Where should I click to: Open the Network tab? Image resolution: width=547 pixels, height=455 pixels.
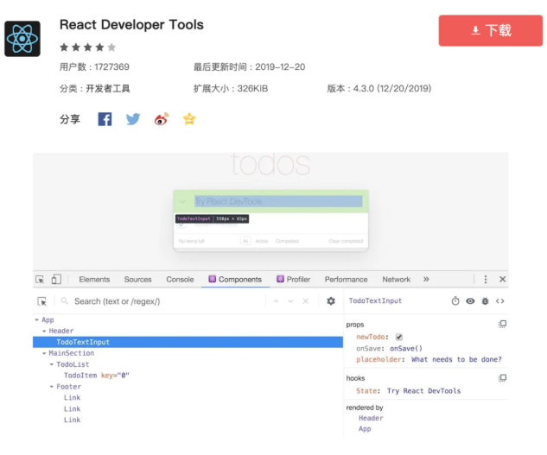(x=397, y=279)
